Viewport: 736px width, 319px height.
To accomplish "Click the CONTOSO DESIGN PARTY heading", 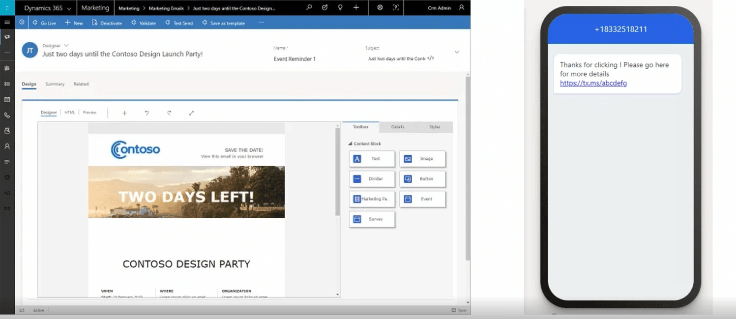I will (x=186, y=264).
